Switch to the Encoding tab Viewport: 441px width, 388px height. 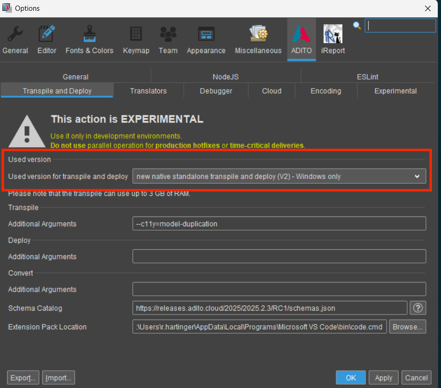click(326, 91)
